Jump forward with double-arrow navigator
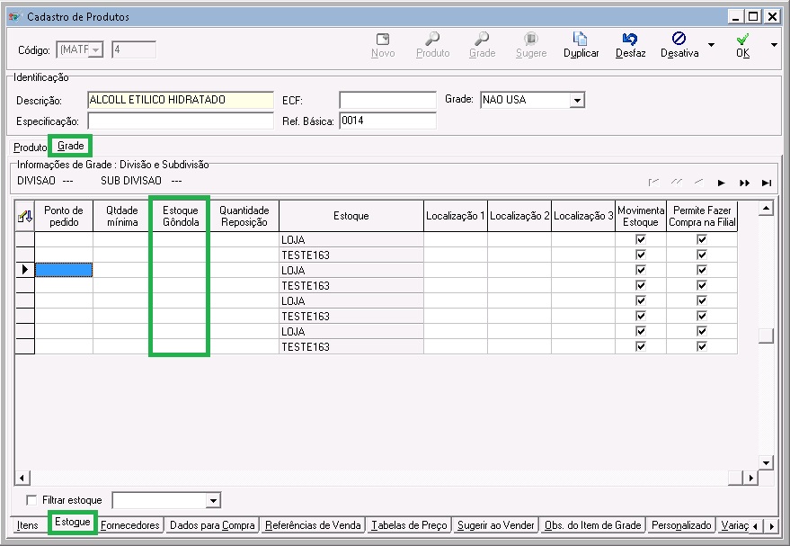 point(744,183)
